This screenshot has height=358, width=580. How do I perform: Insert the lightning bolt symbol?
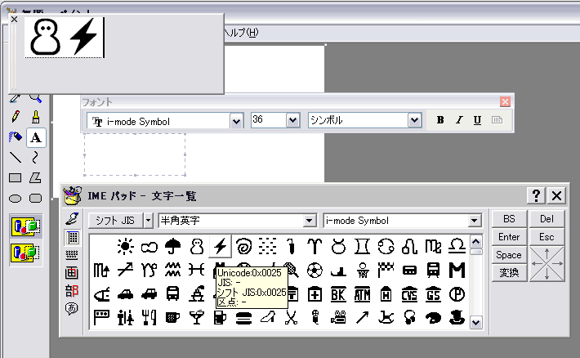[x=220, y=246]
